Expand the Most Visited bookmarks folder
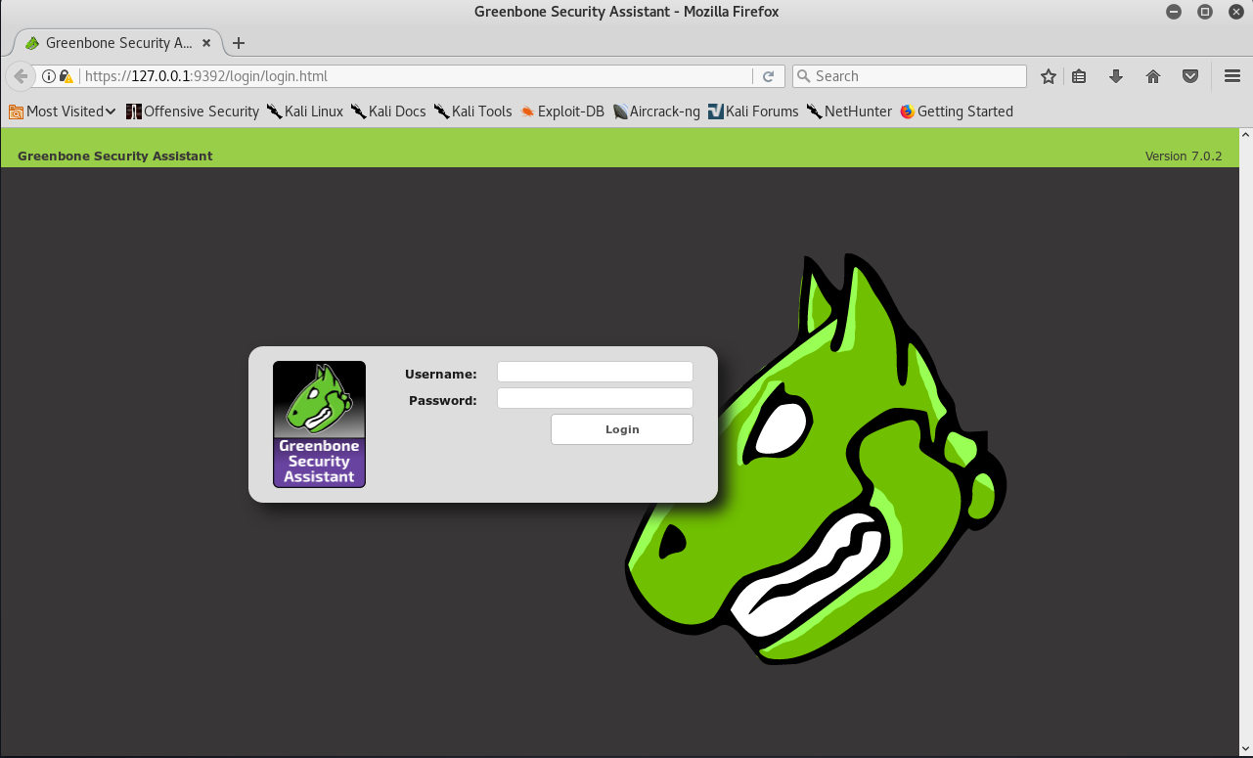The width and height of the screenshot is (1253, 758). click(63, 111)
